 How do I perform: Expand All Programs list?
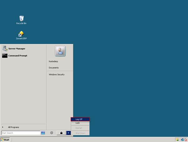pos(13,127)
